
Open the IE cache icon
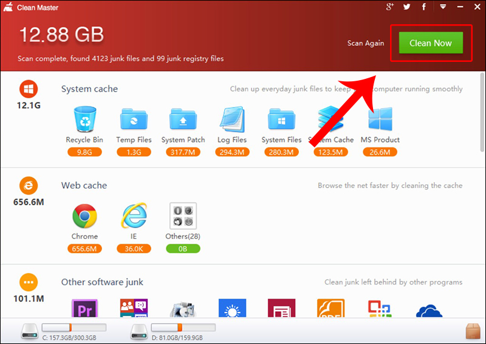(134, 216)
